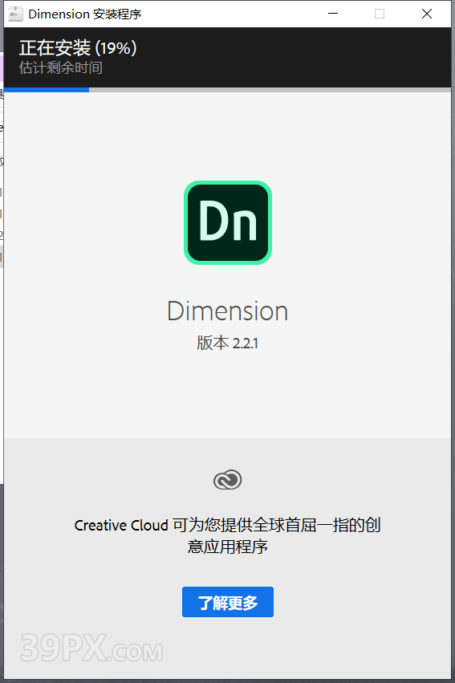Close the Dimension installer window
The width and height of the screenshot is (455, 683).
pyautogui.click(x=427, y=14)
